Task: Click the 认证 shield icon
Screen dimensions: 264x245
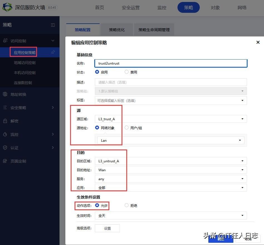Action: click(x=5, y=148)
